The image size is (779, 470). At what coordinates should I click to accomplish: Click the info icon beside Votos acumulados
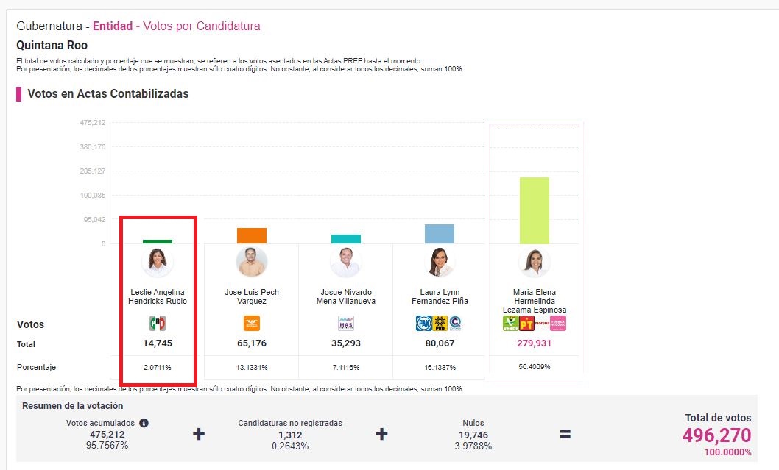144,423
